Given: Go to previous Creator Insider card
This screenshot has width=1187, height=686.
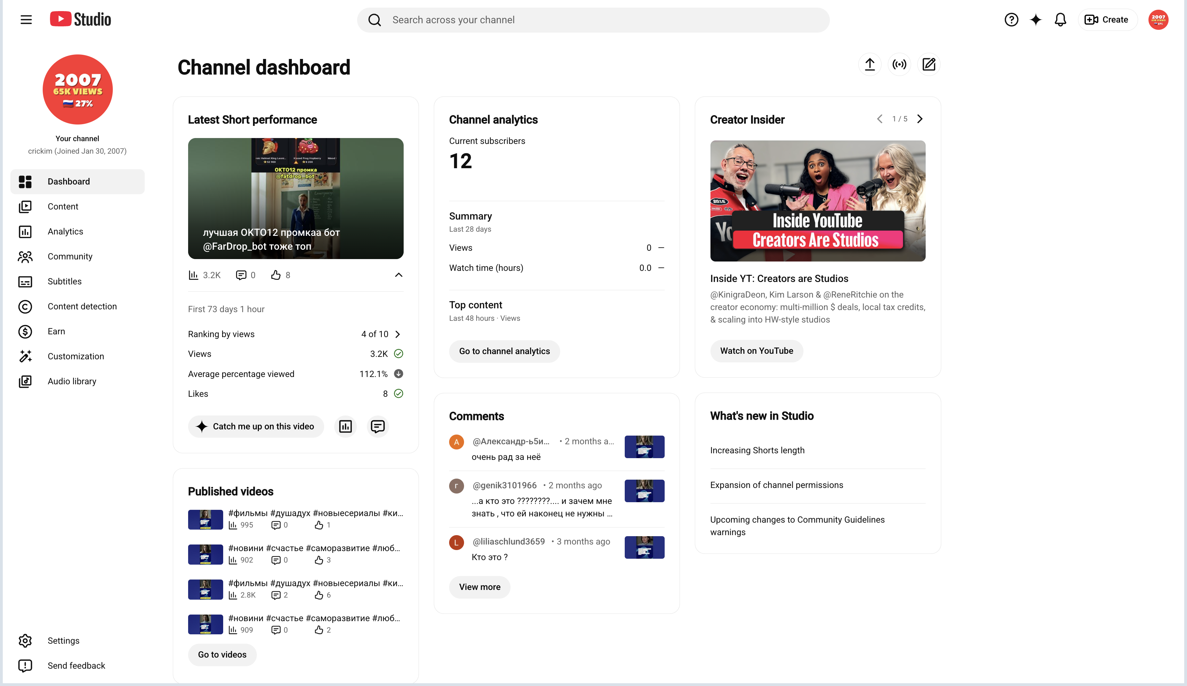Looking at the screenshot, I should tap(879, 119).
